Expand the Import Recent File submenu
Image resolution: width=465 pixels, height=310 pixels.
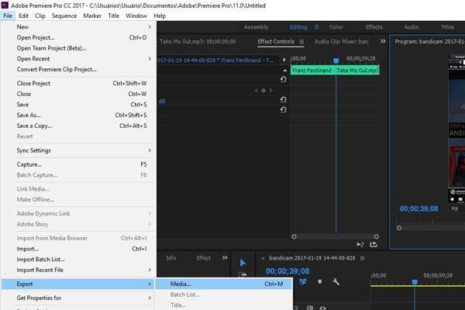tap(78, 270)
